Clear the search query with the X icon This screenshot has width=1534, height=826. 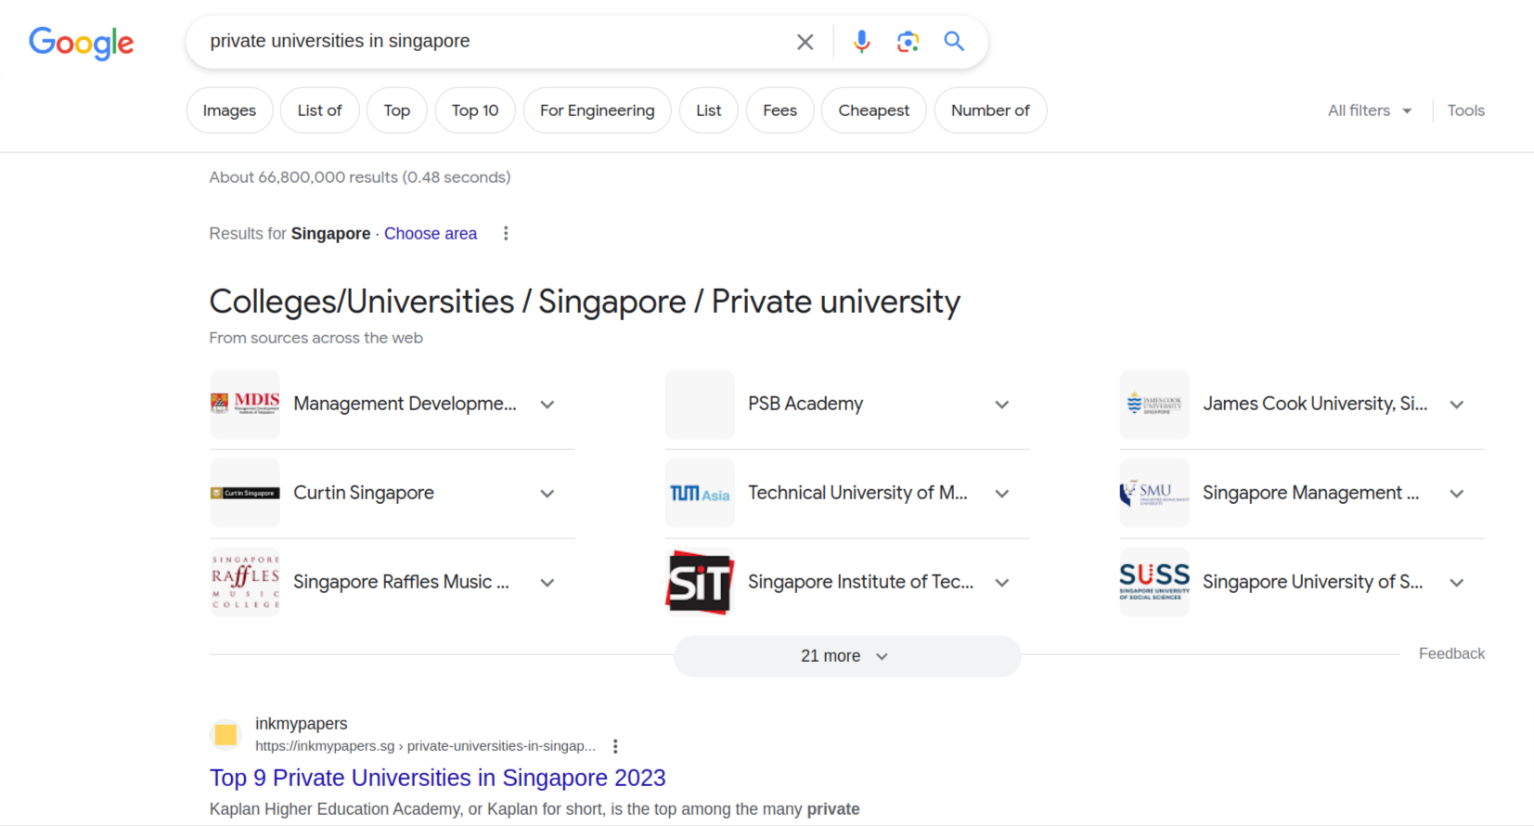point(805,42)
